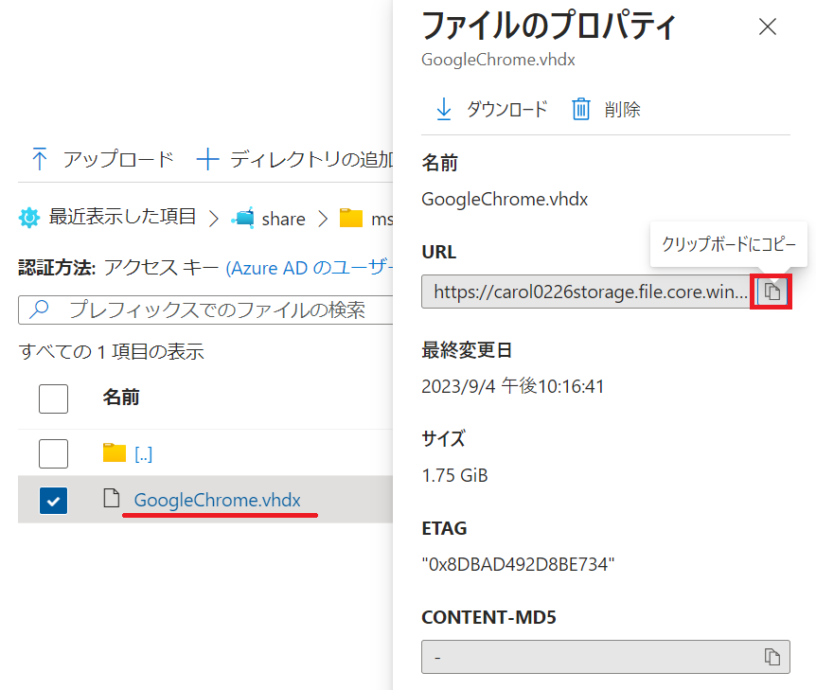This screenshot has height=690, width=816.
Task: Click the chevron after 最近表示した項目
Action: tap(213, 218)
